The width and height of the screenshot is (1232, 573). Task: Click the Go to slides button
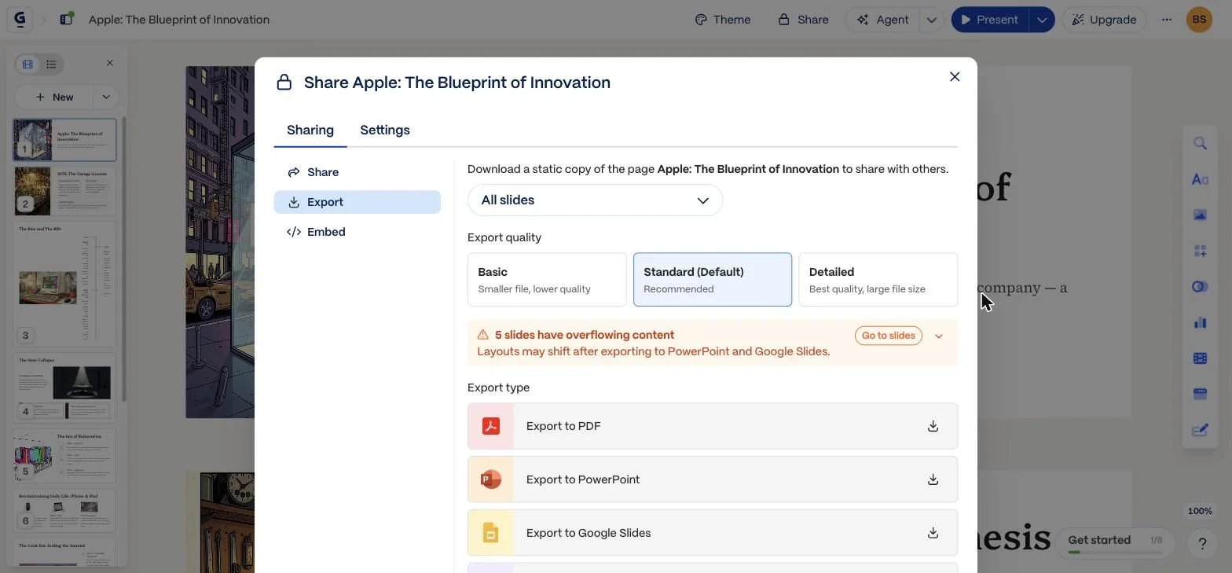[x=888, y=336]
